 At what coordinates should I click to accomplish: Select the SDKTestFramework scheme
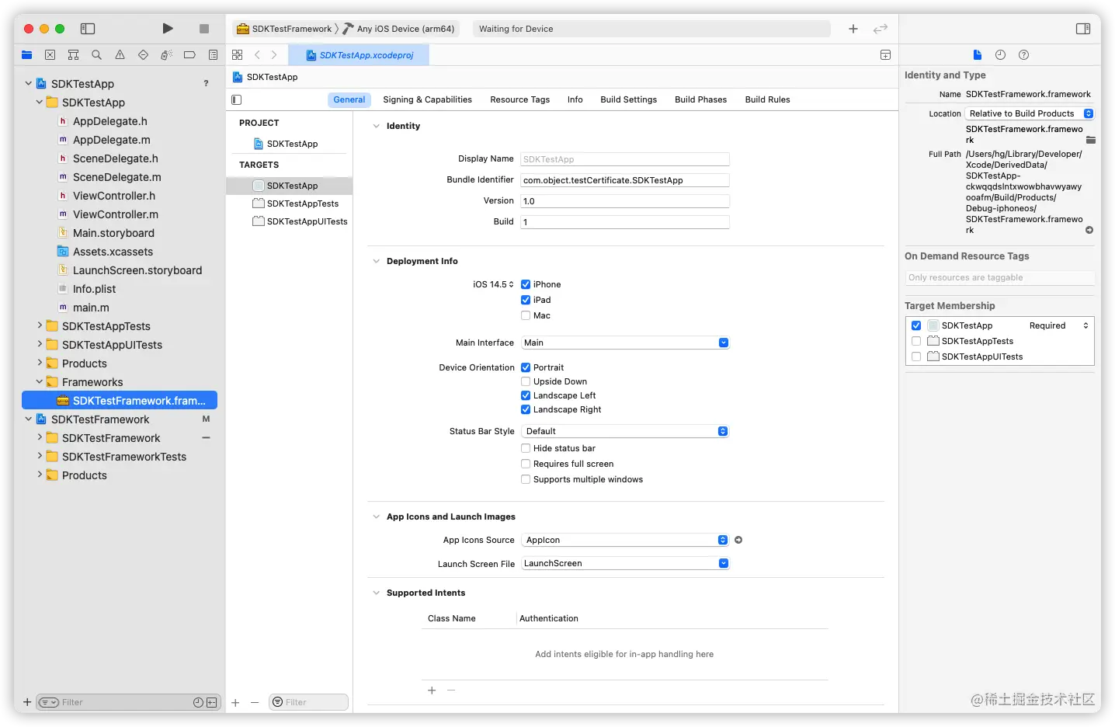tap(284, 29)
